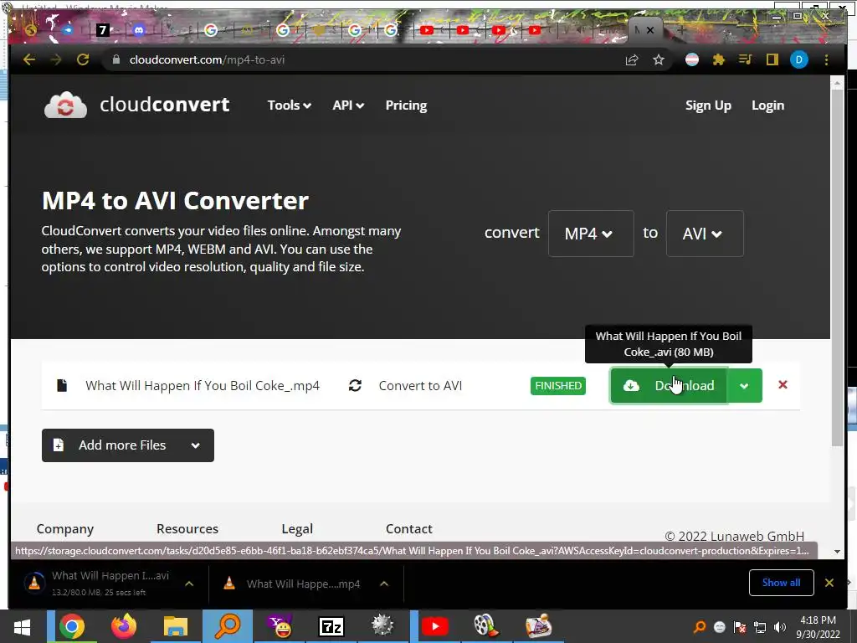Viewport: 857px width, 643px height.
Task: Open Google Chrome from the taskbar
Action: [72, 626]
